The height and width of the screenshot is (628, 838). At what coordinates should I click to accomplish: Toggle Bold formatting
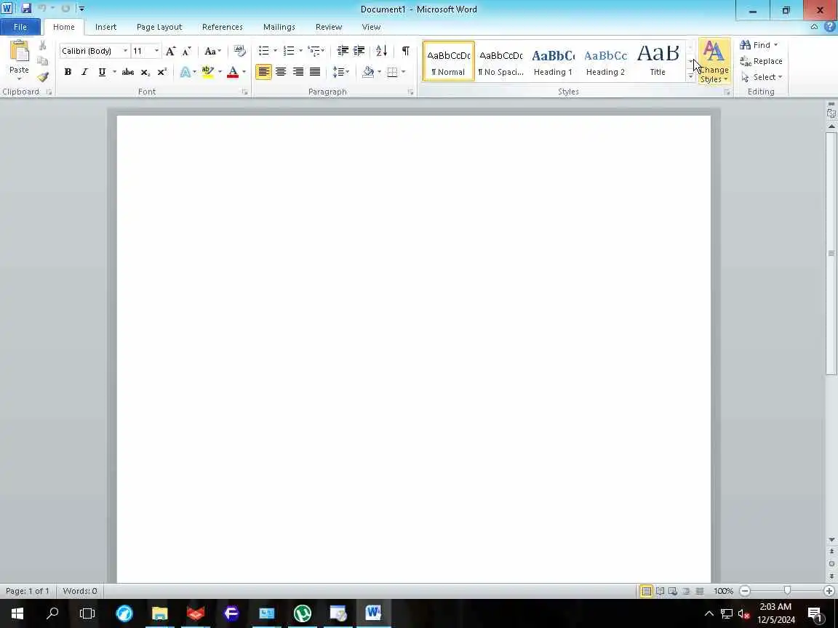click(68, 71)
